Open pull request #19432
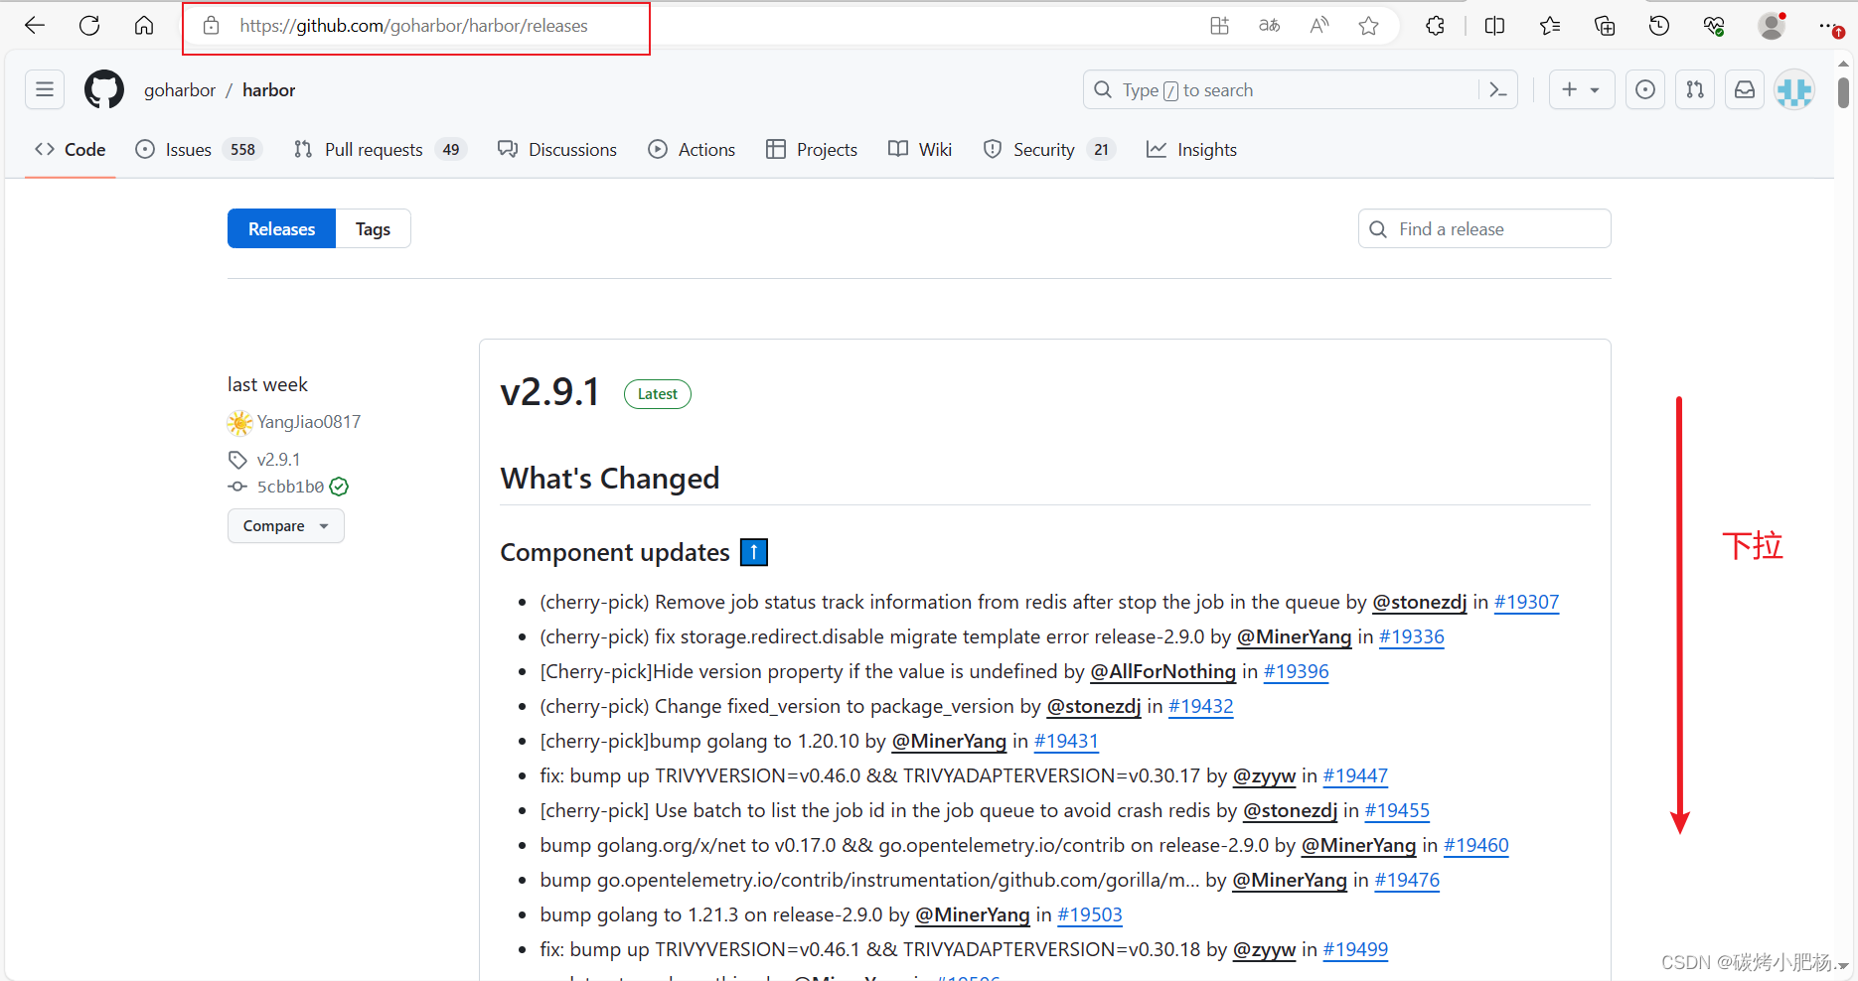Screen dimensions: 1858x981 click(x=1200, y=706)
